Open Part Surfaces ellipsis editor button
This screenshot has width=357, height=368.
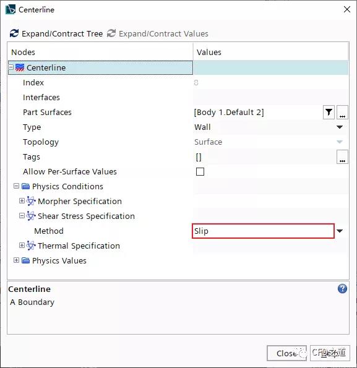pos(342,112)
